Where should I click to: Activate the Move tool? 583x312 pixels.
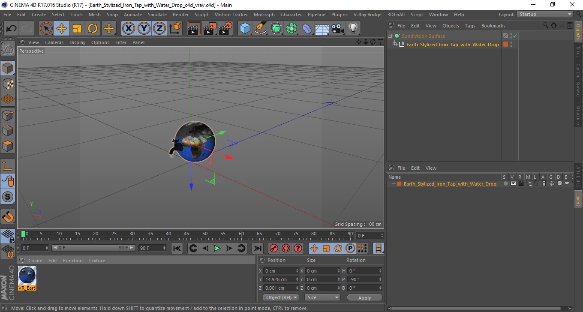click(x=62, y=29)
